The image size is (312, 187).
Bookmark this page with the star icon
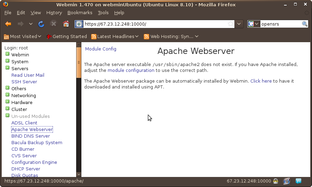(230, 24)
